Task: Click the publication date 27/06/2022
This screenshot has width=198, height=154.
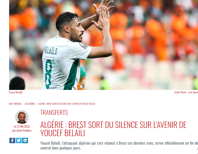Action: coord(23,126)
